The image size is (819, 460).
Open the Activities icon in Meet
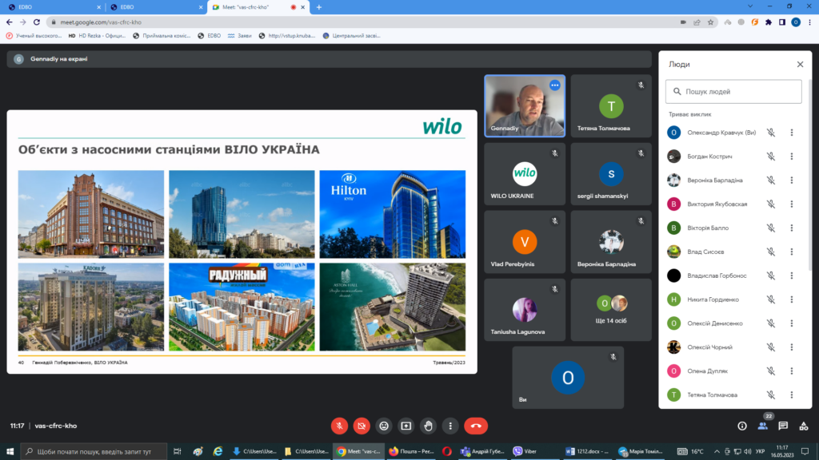click(804, 426)
